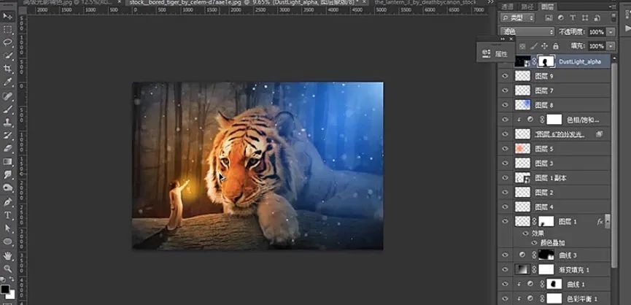
Task: Select the Lasso tool
Action: 8,42
